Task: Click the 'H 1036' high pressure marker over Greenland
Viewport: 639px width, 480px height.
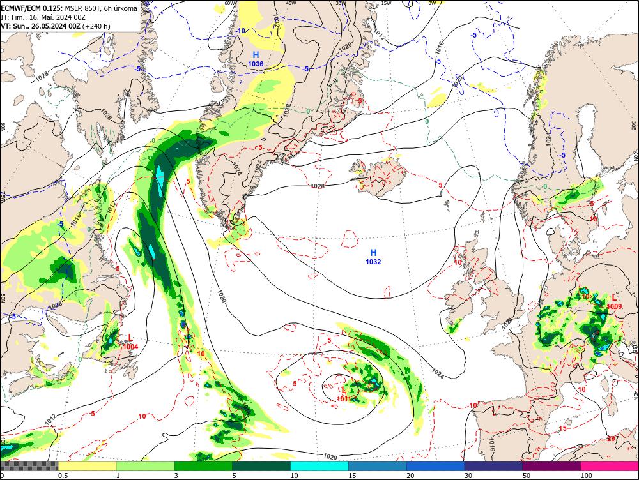Action: 256,59
